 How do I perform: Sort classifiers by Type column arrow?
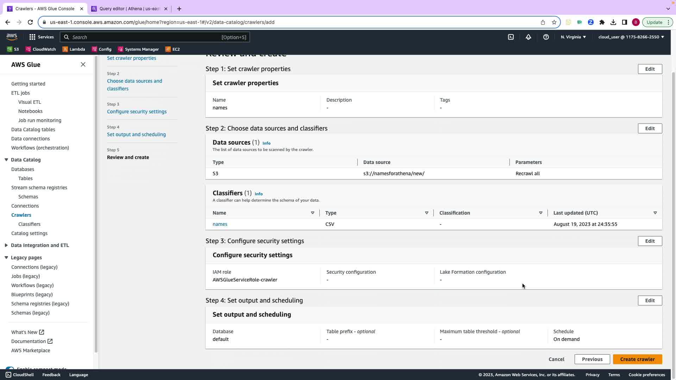[x=426, y=213]
